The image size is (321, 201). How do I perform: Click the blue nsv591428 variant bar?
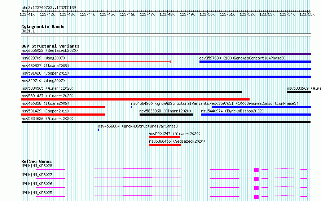pos(166,77)
